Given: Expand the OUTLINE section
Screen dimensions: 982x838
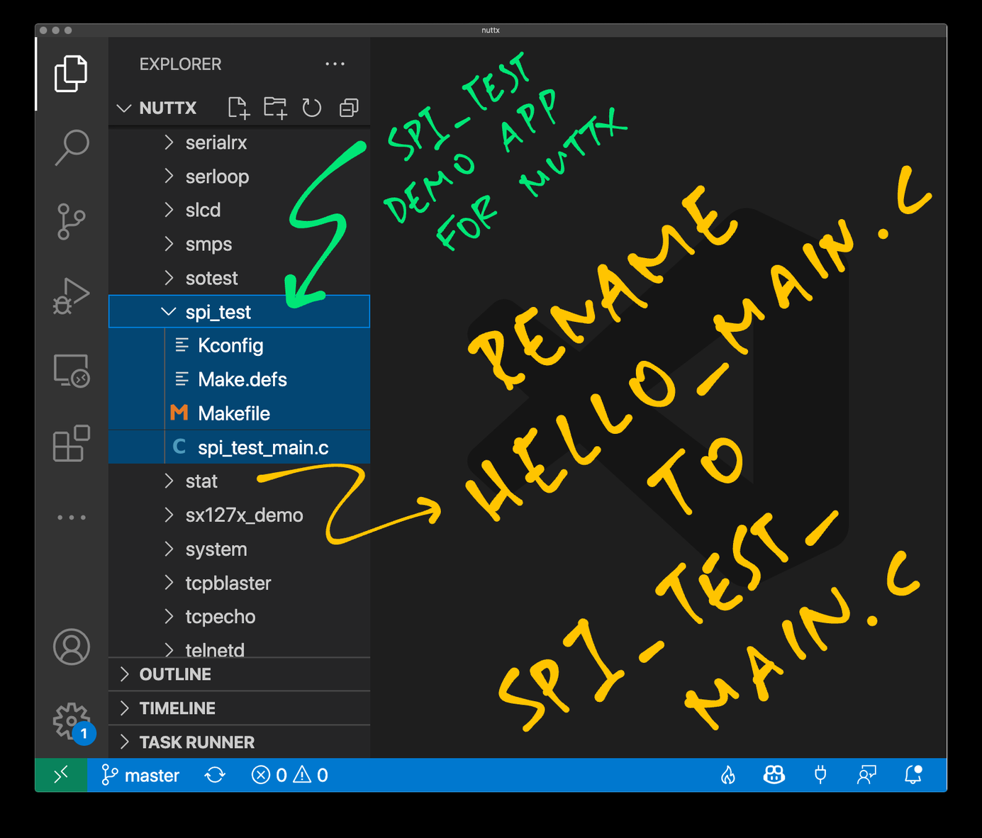Looking at the screenshot, I should click(x=175, y=674).
